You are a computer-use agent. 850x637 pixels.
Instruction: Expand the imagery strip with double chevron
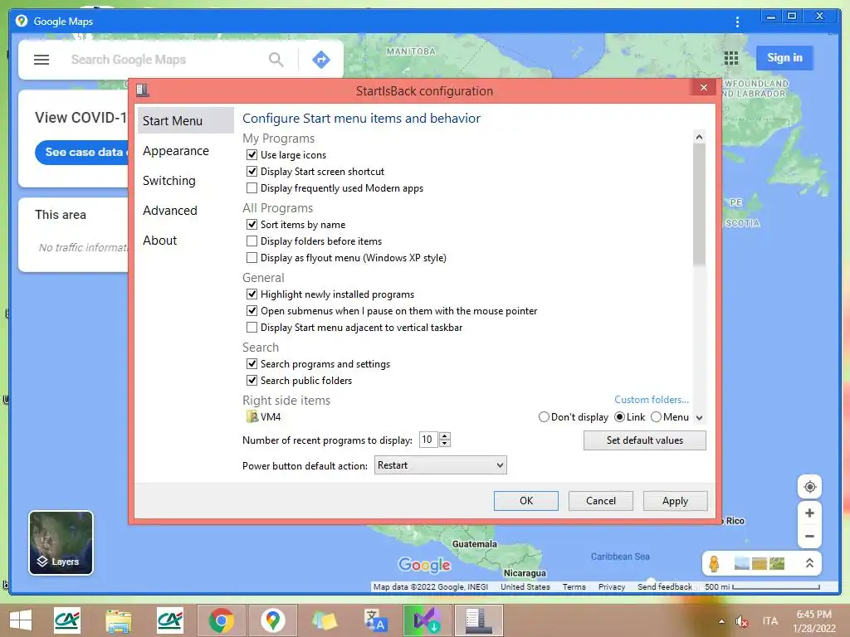(x=809, y=563)
